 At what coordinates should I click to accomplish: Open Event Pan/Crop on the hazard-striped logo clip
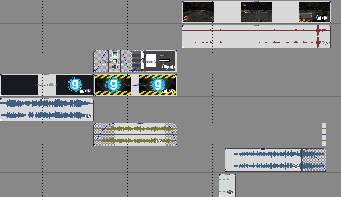coord(165,91)
